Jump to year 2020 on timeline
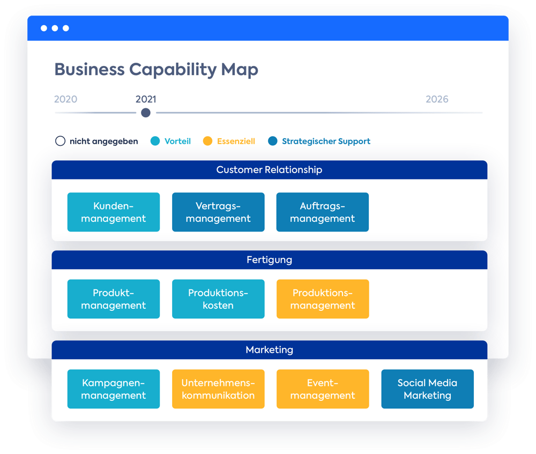 [x=65, y=99]
